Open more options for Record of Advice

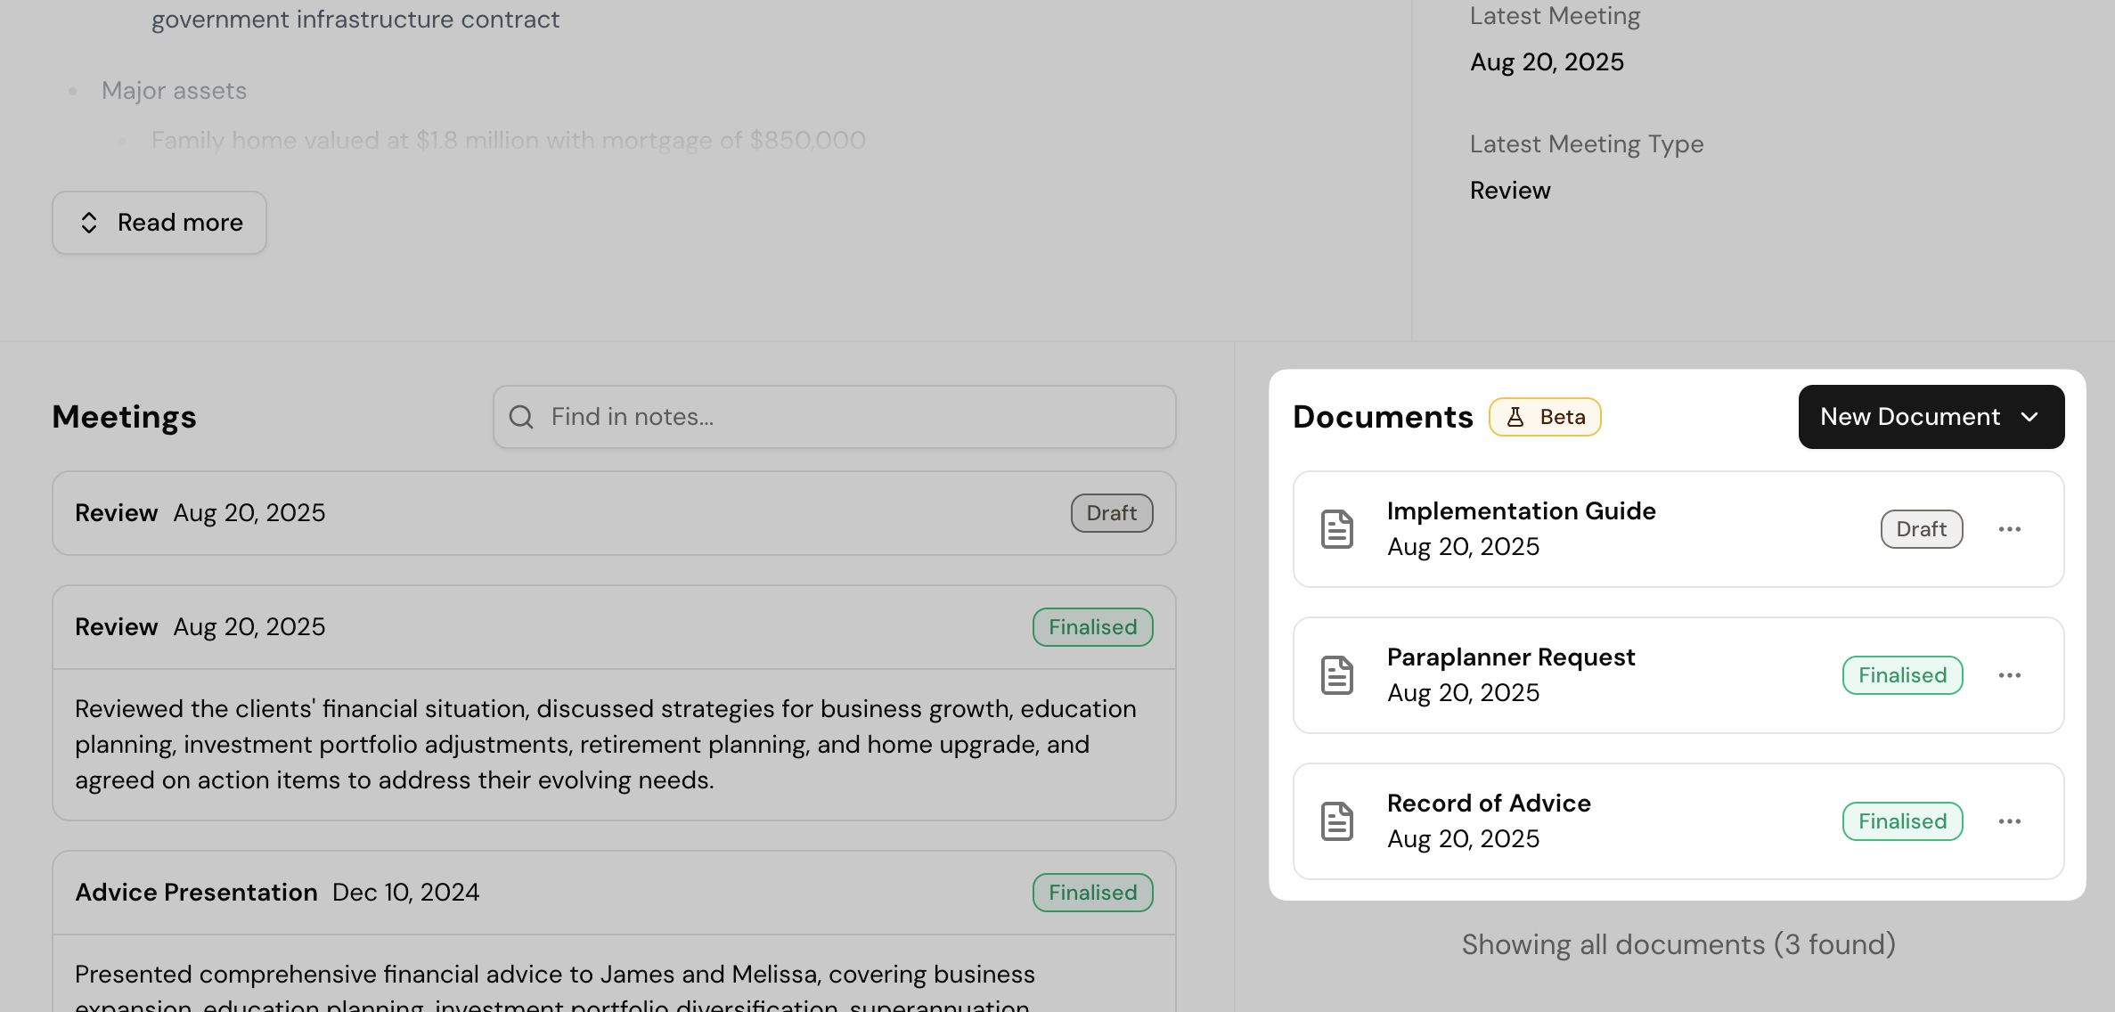click(2009, 821)
